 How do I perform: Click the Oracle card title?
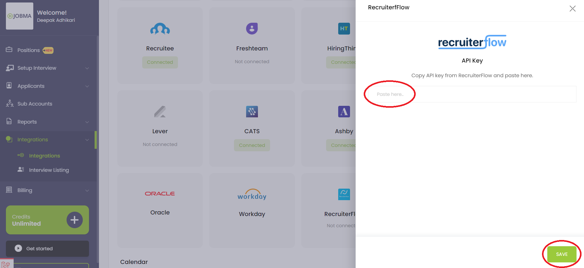point(160,213)
